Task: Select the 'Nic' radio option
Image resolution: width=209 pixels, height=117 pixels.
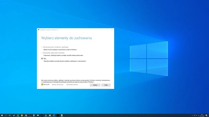Action: pos(44,58)
